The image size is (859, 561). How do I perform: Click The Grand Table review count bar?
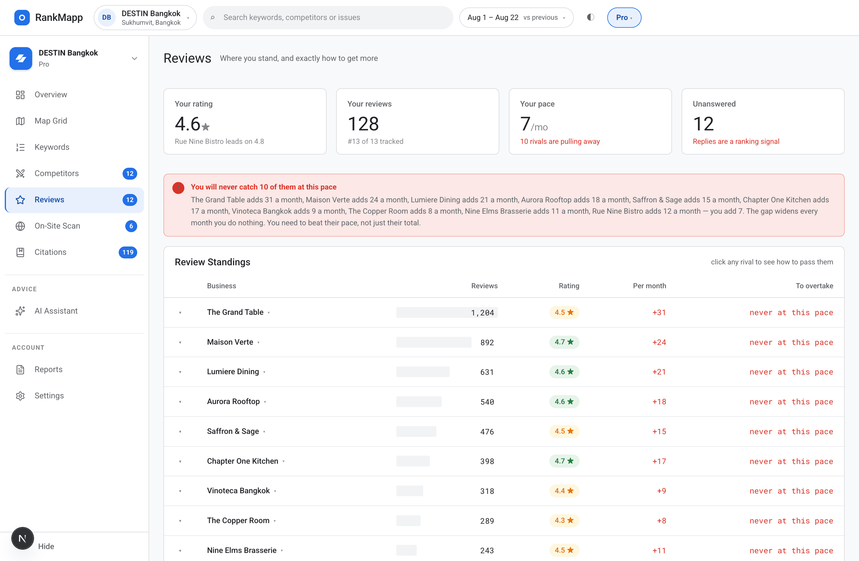click(447, 313)
